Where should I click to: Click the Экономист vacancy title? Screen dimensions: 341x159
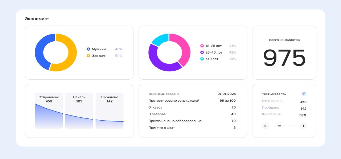(x=37, y=18)
